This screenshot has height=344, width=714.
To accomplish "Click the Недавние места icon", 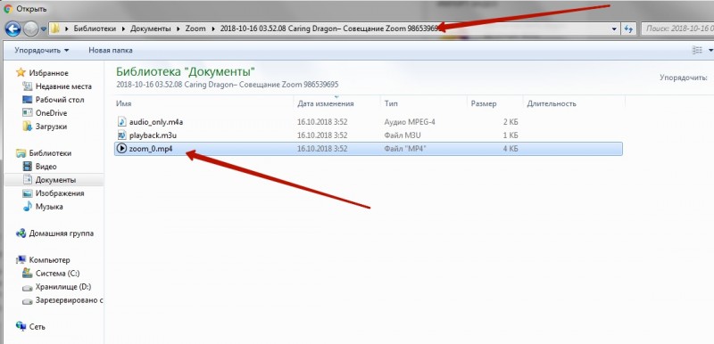I will click(x=28, y=86).
